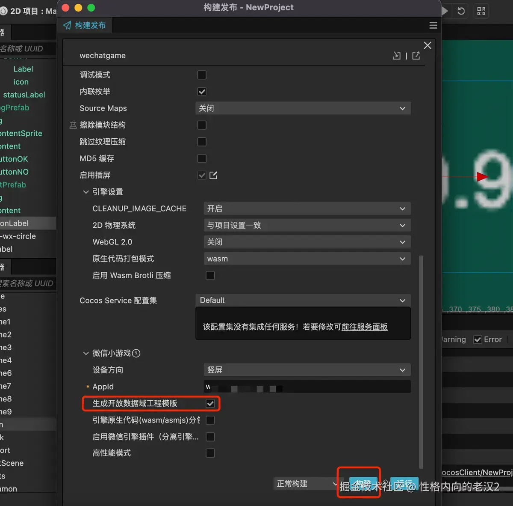Click the export build config icon
Image resolution: width=513 pixels, height=506 pixels.
(416, 56)
